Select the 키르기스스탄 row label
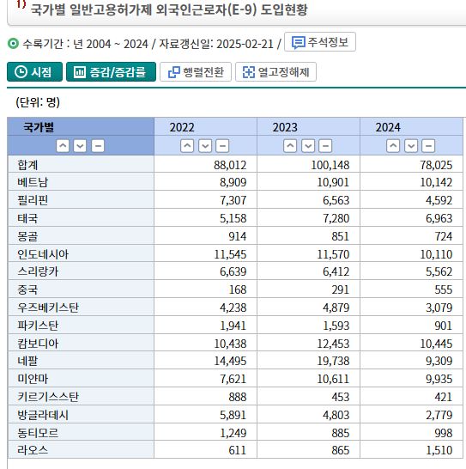This screenshot has width=466, height=469. click(x=48, y=397)
